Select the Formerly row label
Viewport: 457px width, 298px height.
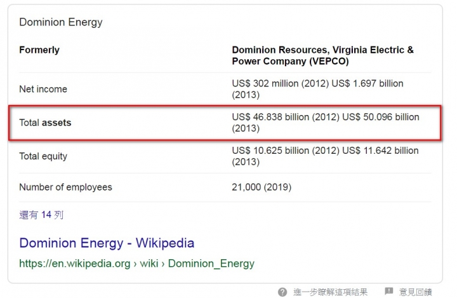39,50
